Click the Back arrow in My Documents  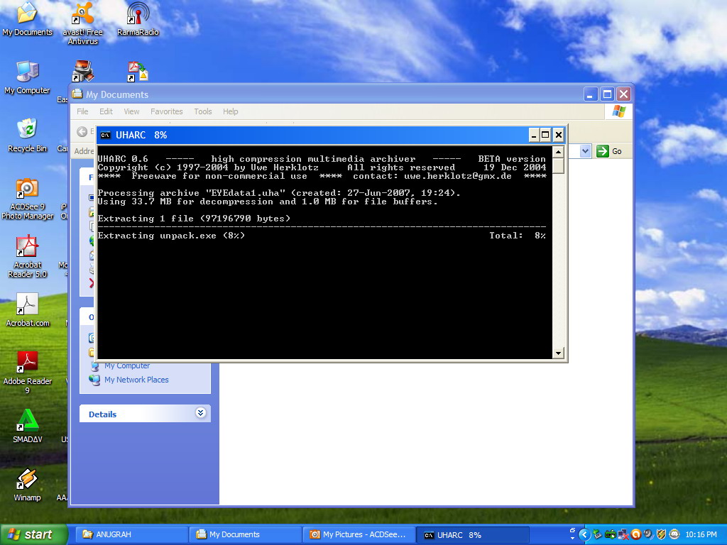tap(82, 131)
